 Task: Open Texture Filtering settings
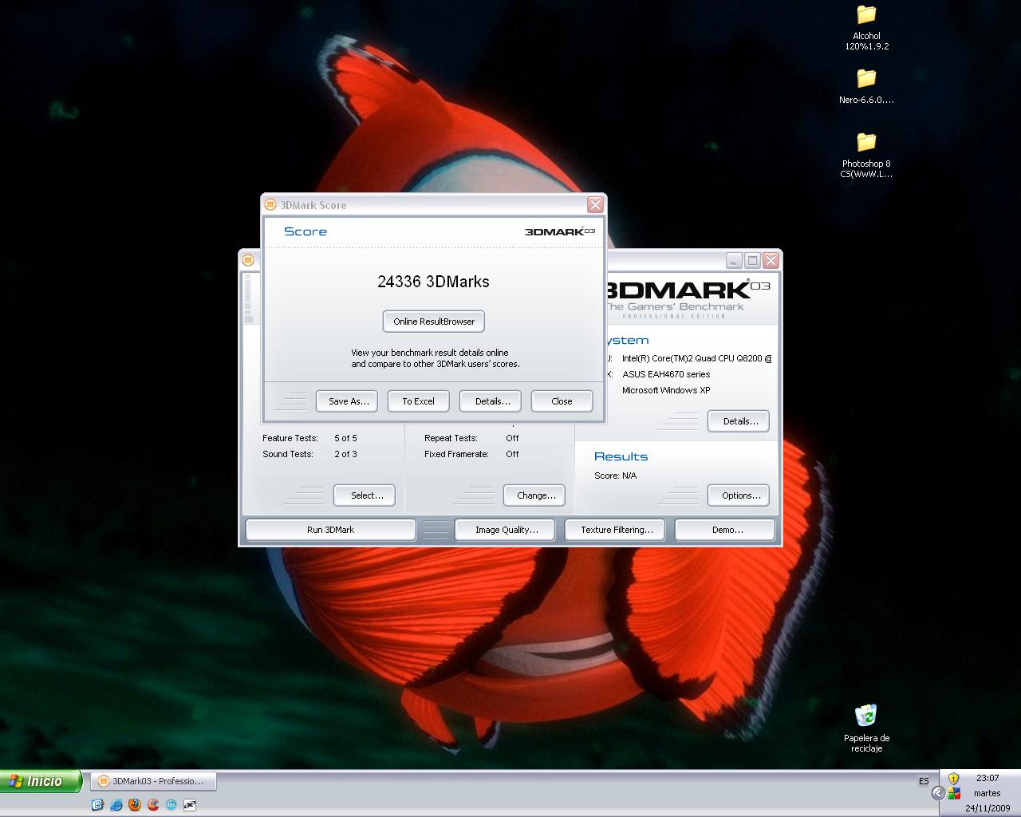click(x=615, y=530)
